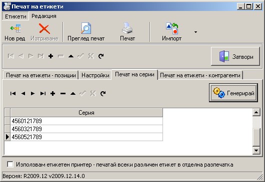Add a new row with Нов ред

coord(15,32)
